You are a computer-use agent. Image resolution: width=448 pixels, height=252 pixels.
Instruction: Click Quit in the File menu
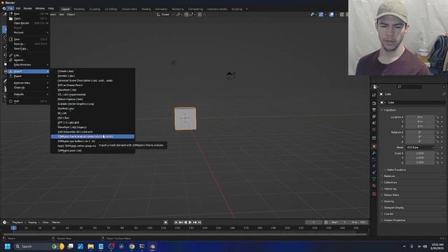(x=28, y=101)
